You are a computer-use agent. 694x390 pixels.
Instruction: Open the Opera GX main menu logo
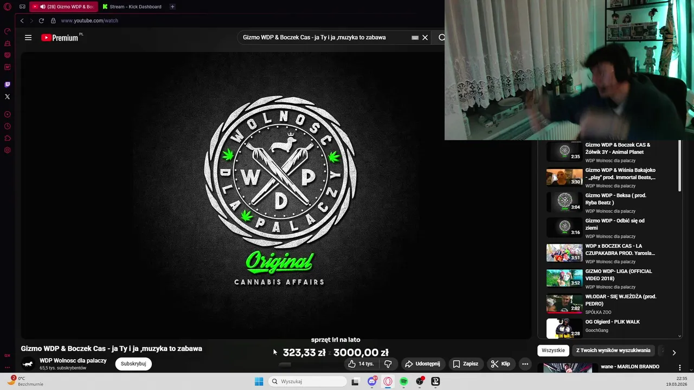tap(8, 6)
